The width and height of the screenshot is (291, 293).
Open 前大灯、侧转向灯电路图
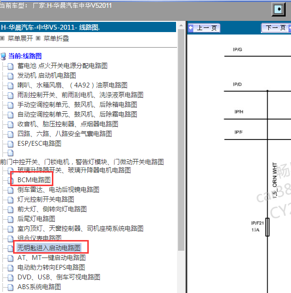(x=52, y=209)
